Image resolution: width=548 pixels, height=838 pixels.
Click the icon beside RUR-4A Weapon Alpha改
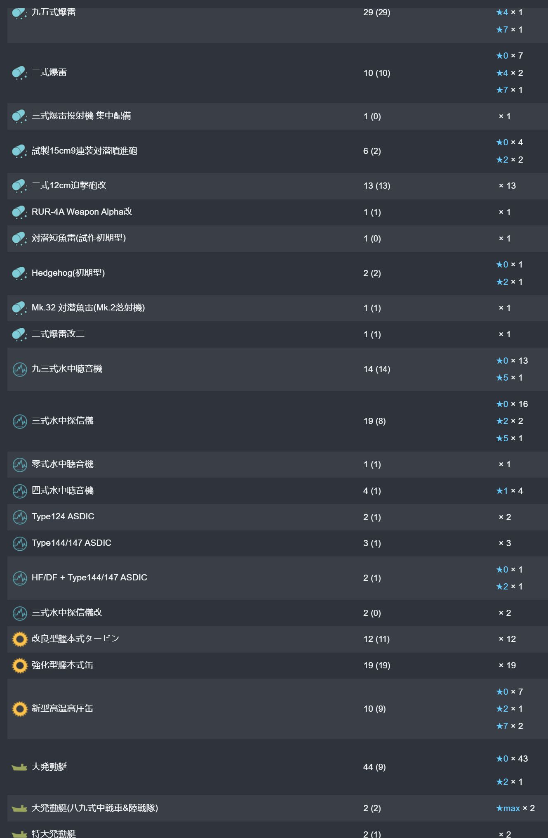(19, 212)
